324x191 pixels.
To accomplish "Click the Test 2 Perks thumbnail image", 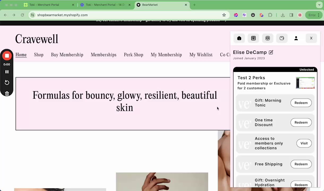I will tap(305, 83).
